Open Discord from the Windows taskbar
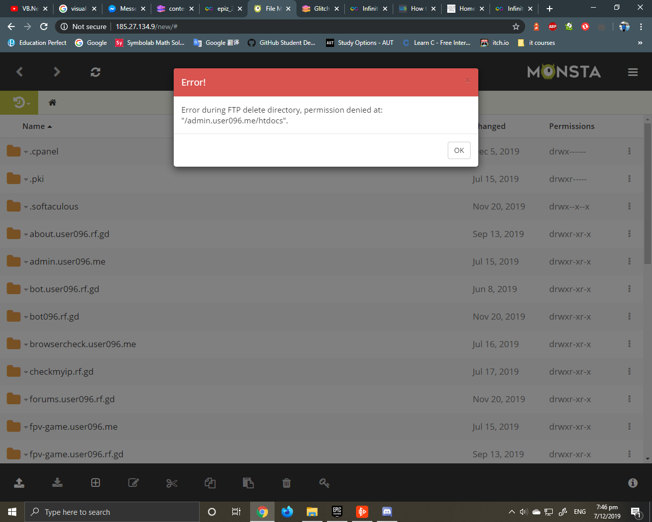The image size is (652, 522). tap(387, 511)
